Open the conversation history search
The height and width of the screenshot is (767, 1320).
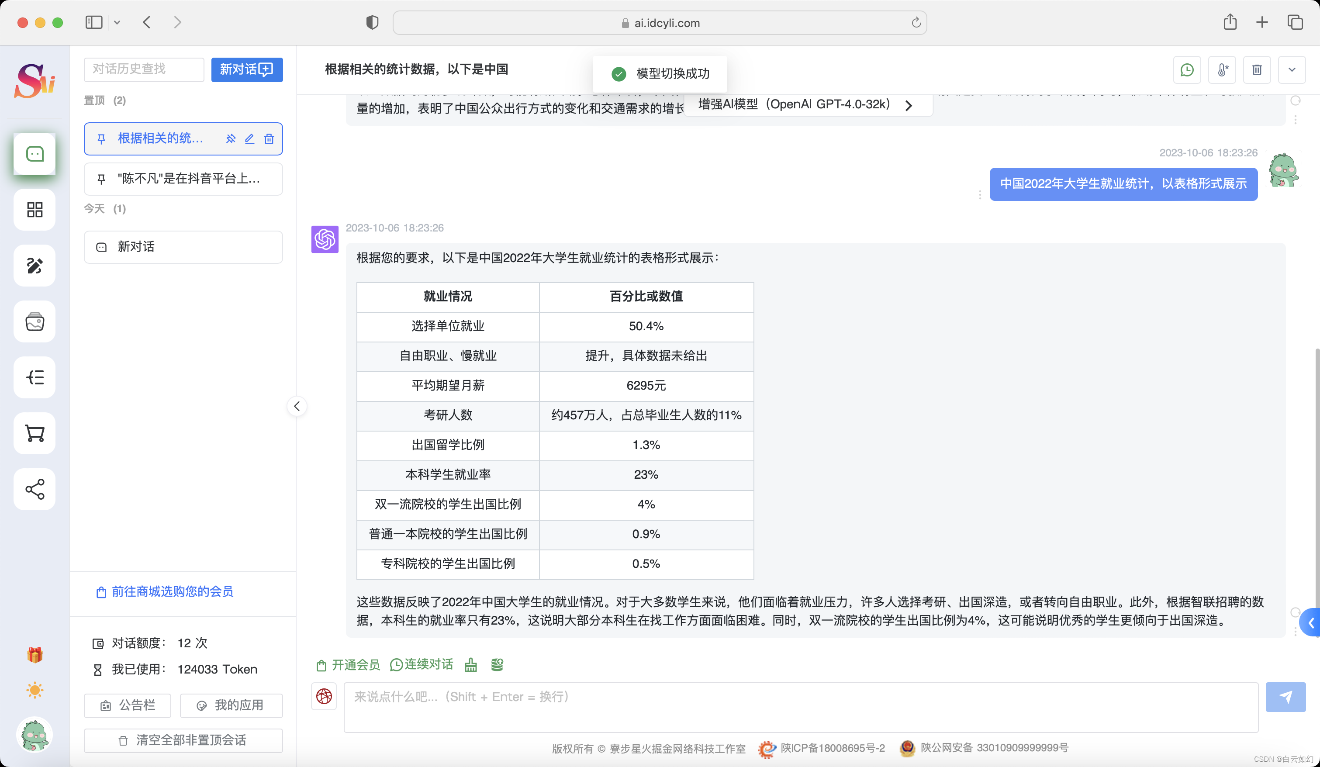click(142, 69)
